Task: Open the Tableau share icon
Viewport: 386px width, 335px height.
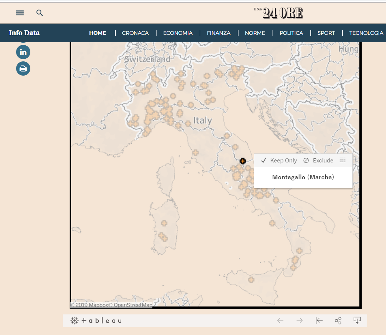Action: (x=338, y=320)
